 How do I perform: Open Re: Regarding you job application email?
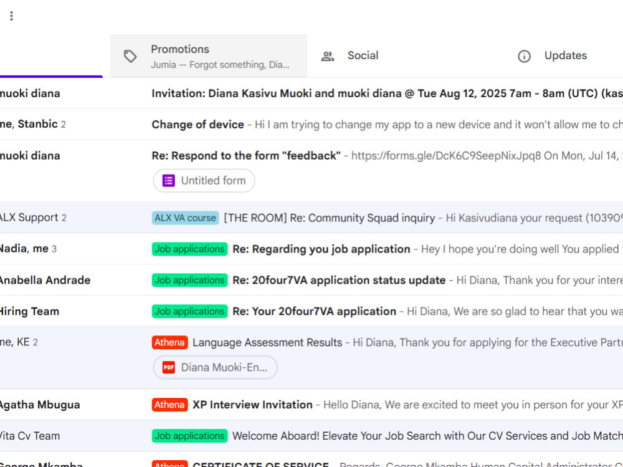click(x=311, y=249)
